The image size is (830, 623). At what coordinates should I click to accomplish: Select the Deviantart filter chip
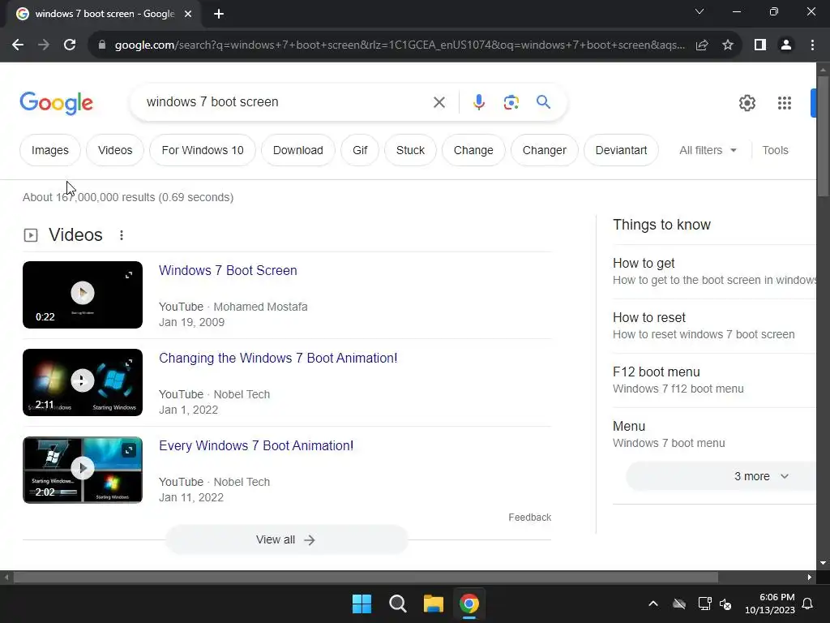(621, 150)
